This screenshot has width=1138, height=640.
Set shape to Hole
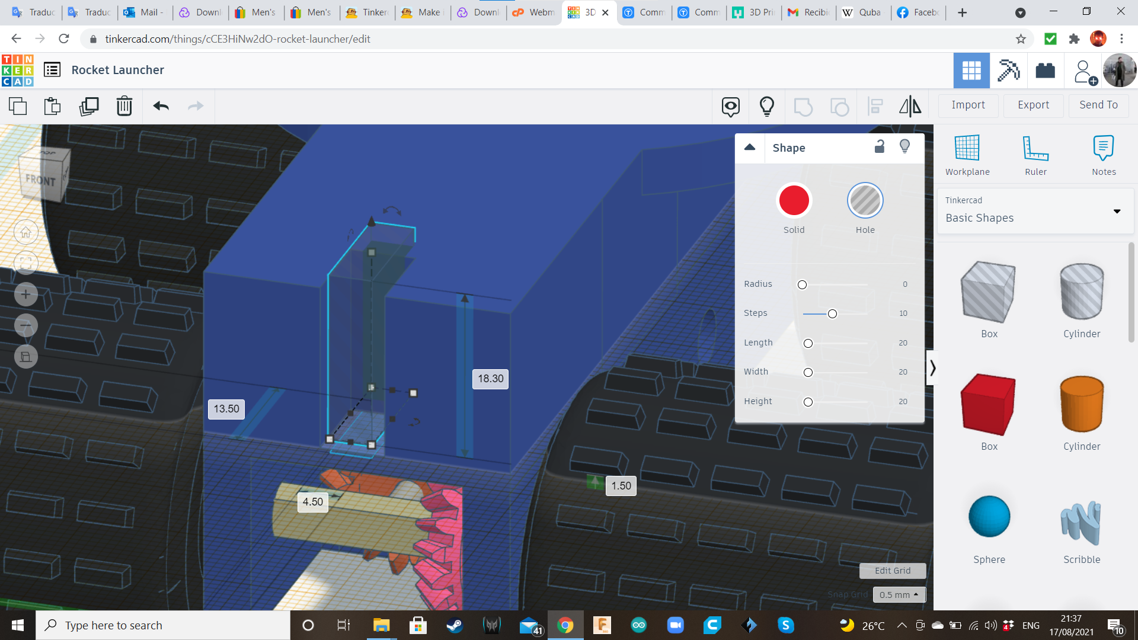pos(865,201)
